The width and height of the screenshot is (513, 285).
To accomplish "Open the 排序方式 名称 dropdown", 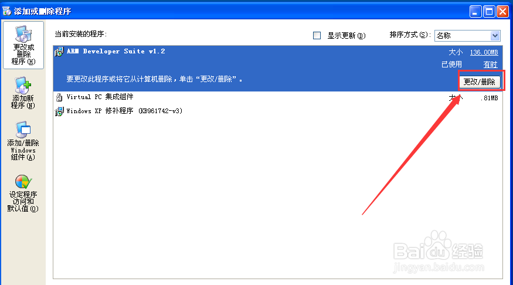I will (467, 36).
